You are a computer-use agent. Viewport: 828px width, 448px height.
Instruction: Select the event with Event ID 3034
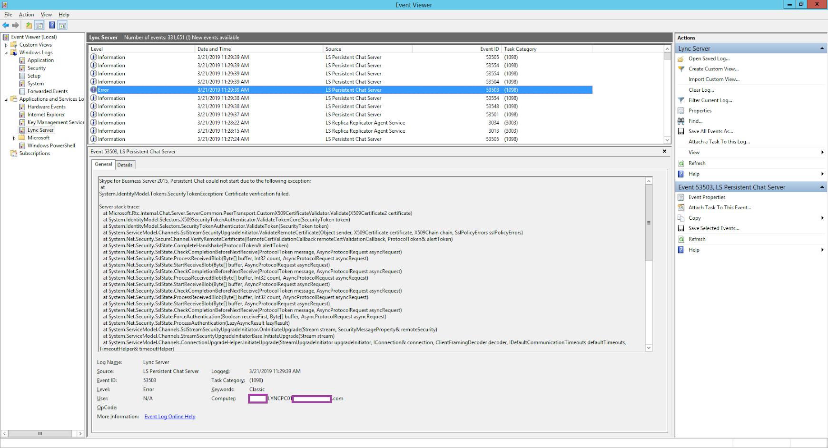click(x=340, y=123)
